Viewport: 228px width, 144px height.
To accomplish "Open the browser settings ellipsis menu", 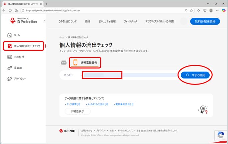I will coord(217,10).
